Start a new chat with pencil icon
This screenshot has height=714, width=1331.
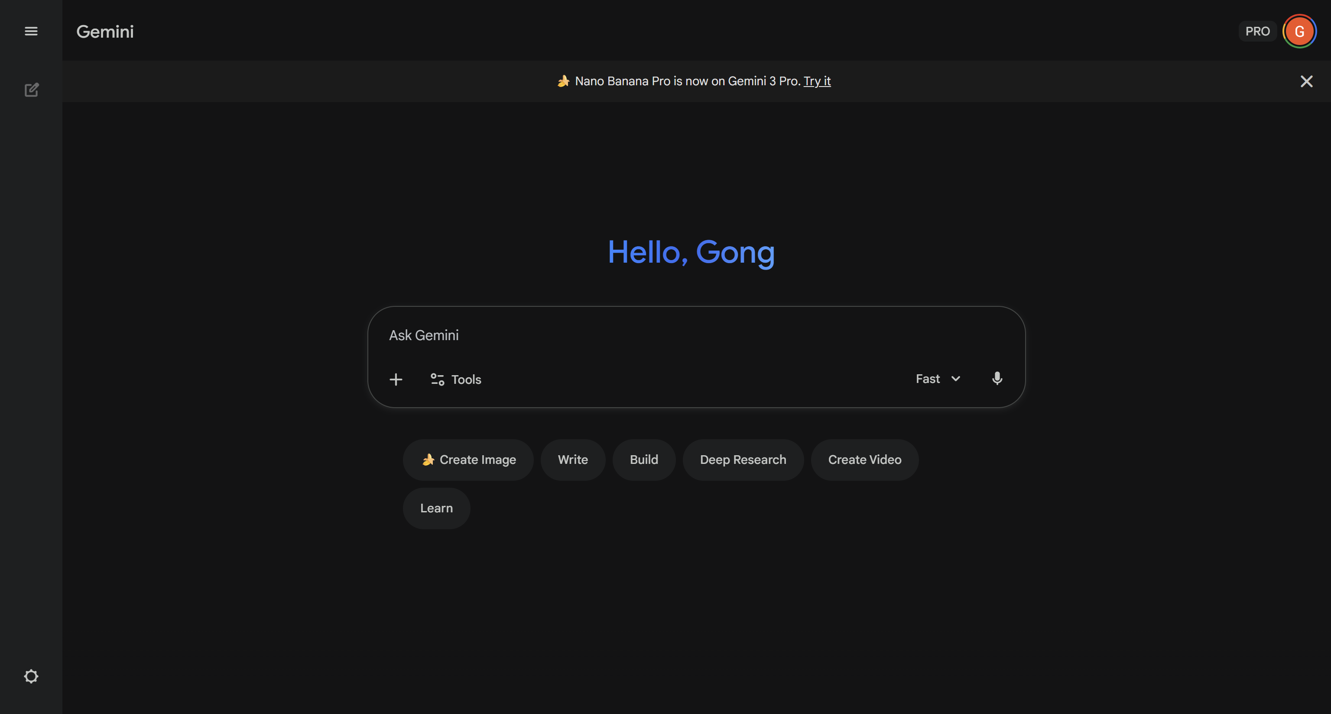(x=31, y=90)
